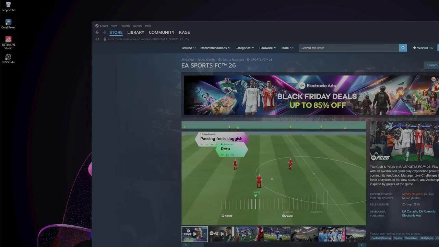
Task: Select the 'Simulation' tag
Action: click(411, 238)
